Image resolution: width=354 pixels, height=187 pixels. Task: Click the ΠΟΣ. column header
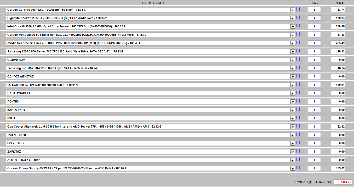(x=314, y=3)
